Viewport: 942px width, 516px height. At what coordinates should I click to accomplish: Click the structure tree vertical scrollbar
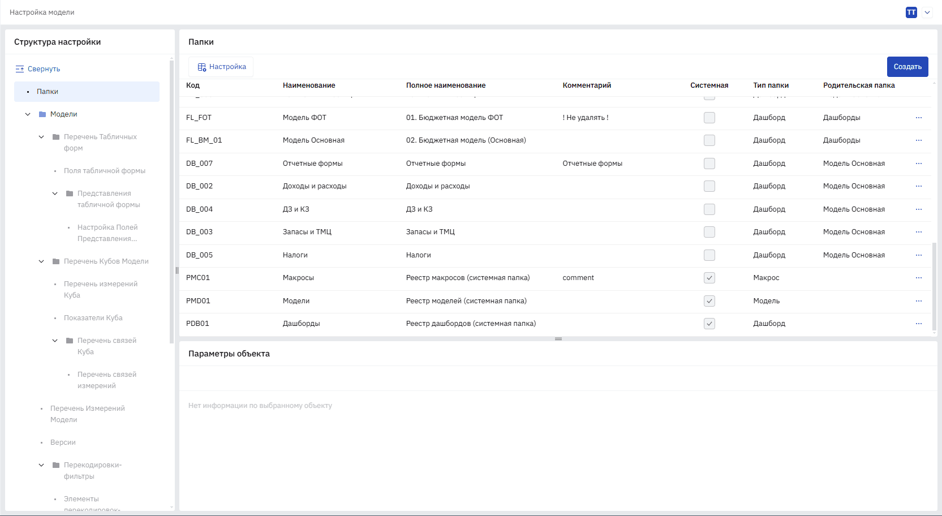[171, 201]
